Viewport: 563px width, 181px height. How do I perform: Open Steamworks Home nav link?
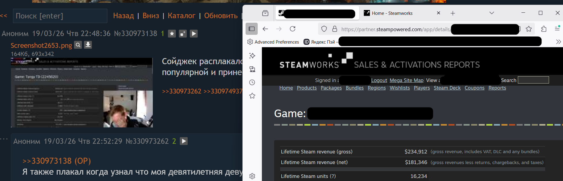[x=286, y=88]
